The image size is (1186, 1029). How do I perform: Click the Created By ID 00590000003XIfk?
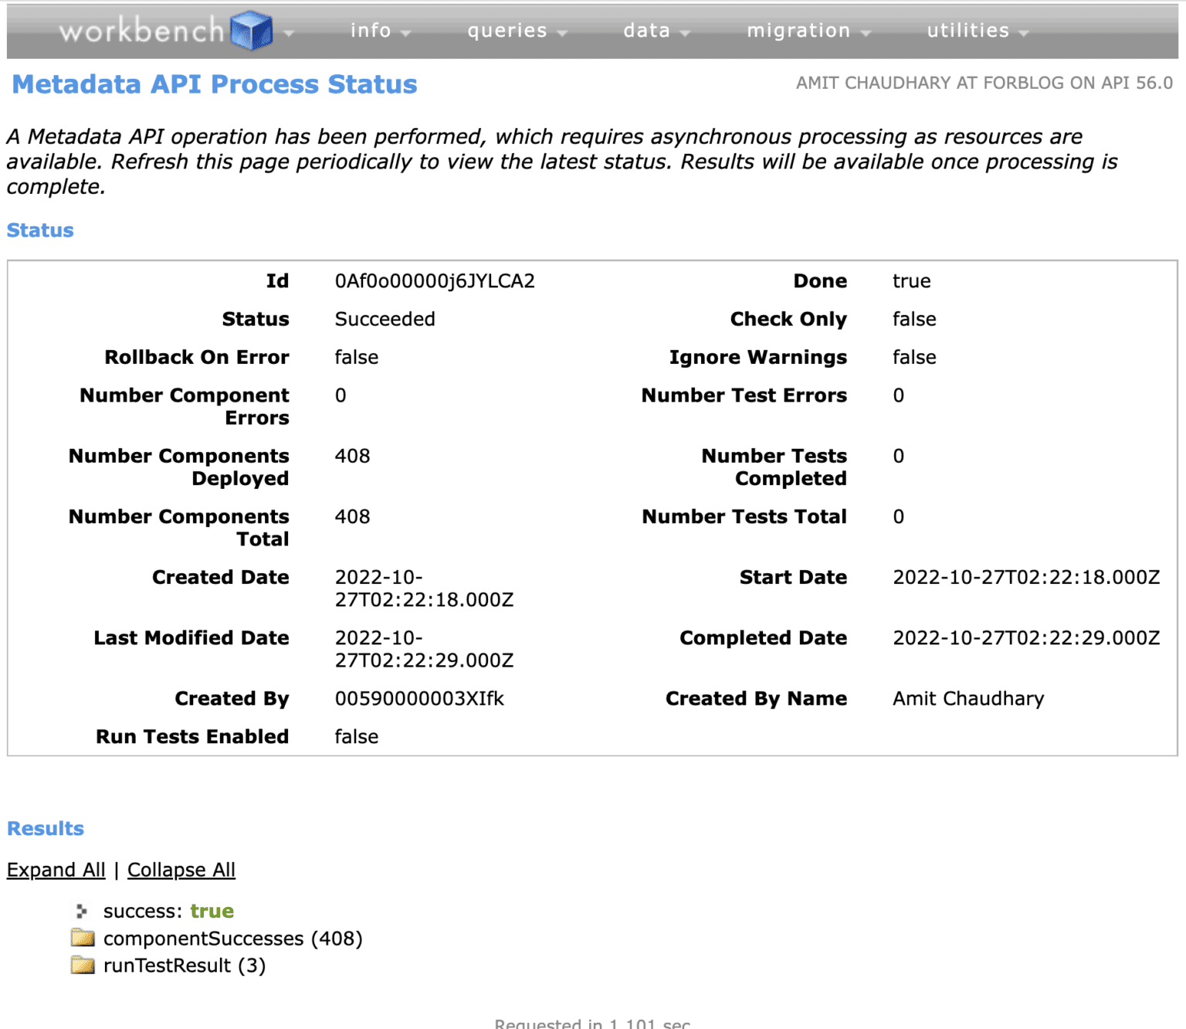(419, 699)
